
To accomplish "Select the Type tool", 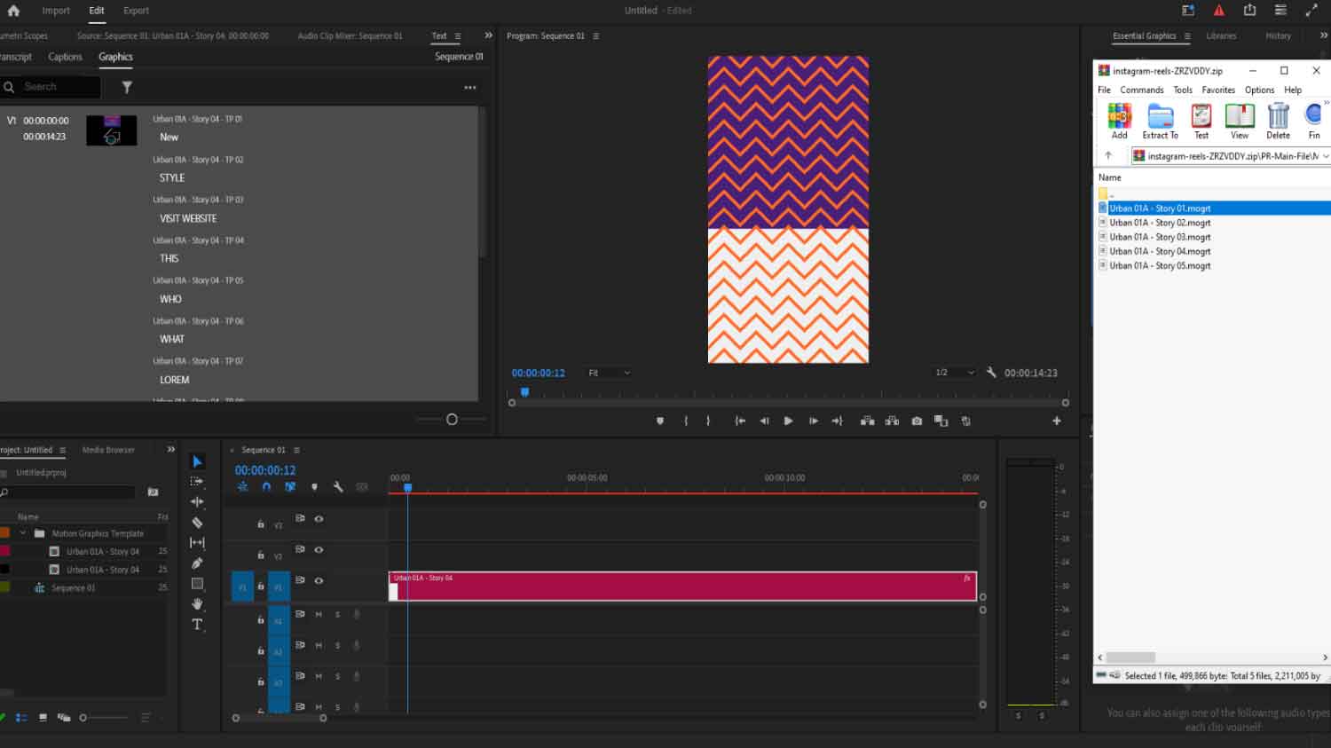I will (x=197, y=625).
